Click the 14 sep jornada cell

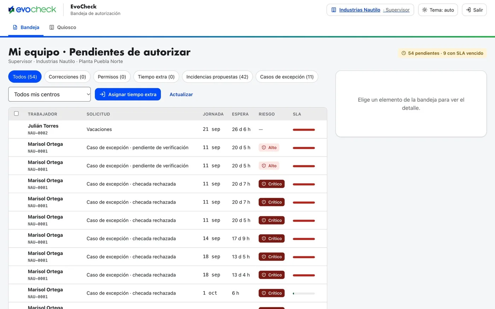211,239
